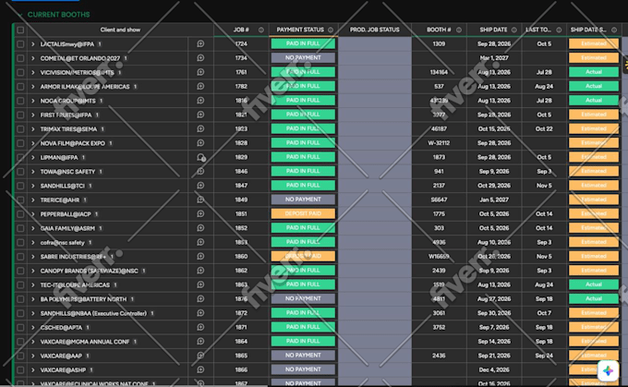Click info icon on LAST TO... column
This screenshot has height=387, width=628.
559,30
